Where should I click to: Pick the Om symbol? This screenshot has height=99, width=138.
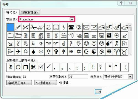tap(102, 51)
